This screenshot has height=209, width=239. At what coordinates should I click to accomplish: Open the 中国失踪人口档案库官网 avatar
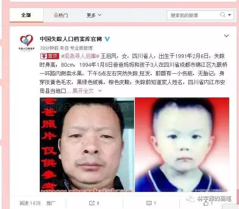point(27,42)
